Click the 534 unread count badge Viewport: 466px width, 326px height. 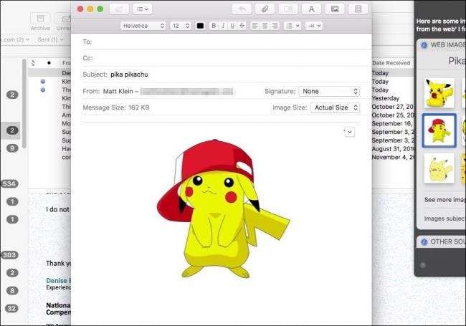[x=9, y=184]
